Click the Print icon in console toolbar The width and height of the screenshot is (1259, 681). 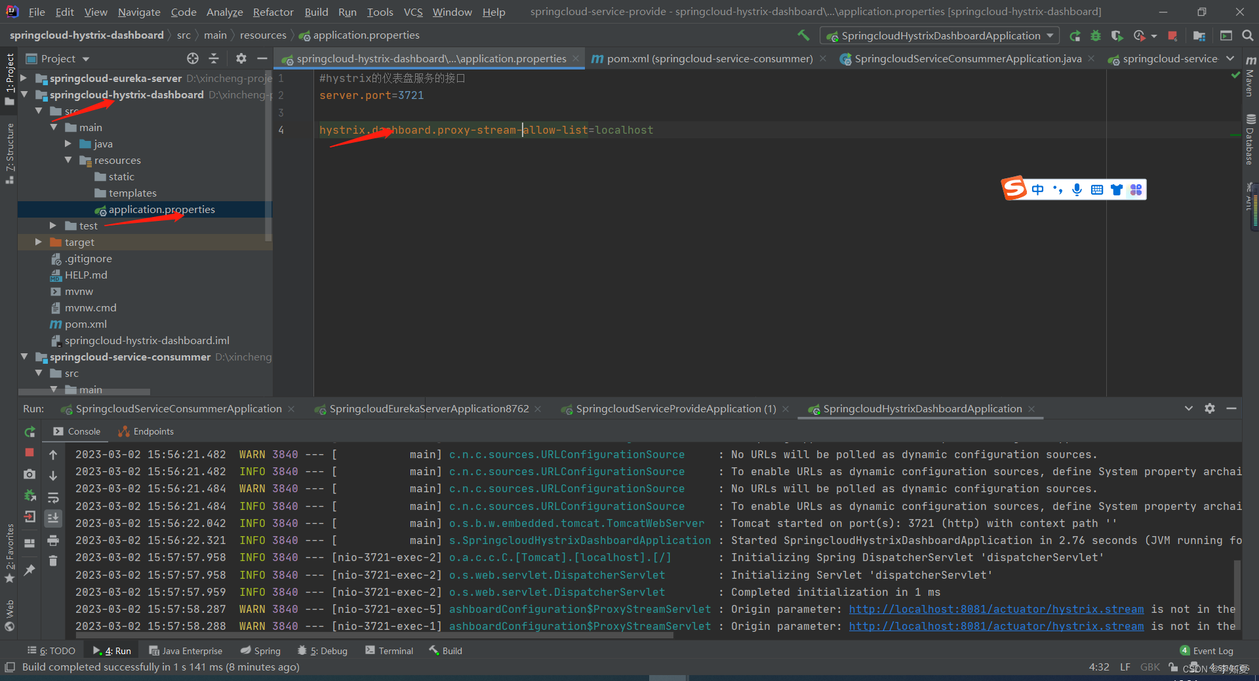[x=53, y=541]
